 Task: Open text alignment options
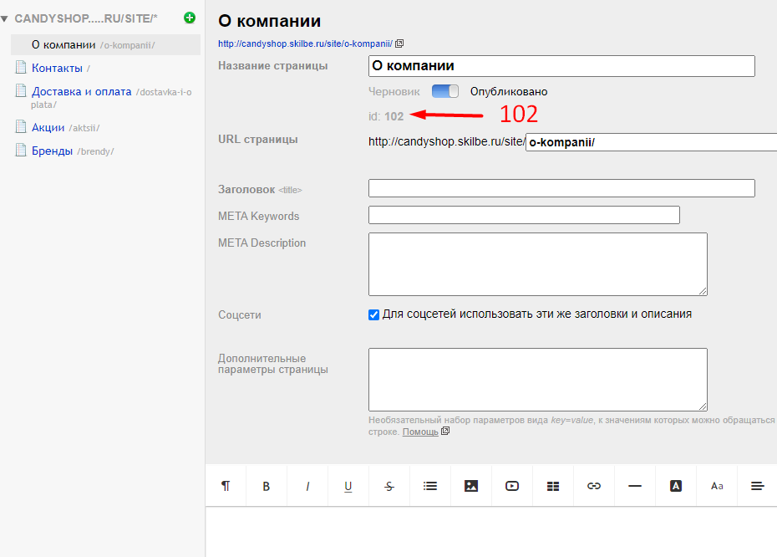coord(758,486)
